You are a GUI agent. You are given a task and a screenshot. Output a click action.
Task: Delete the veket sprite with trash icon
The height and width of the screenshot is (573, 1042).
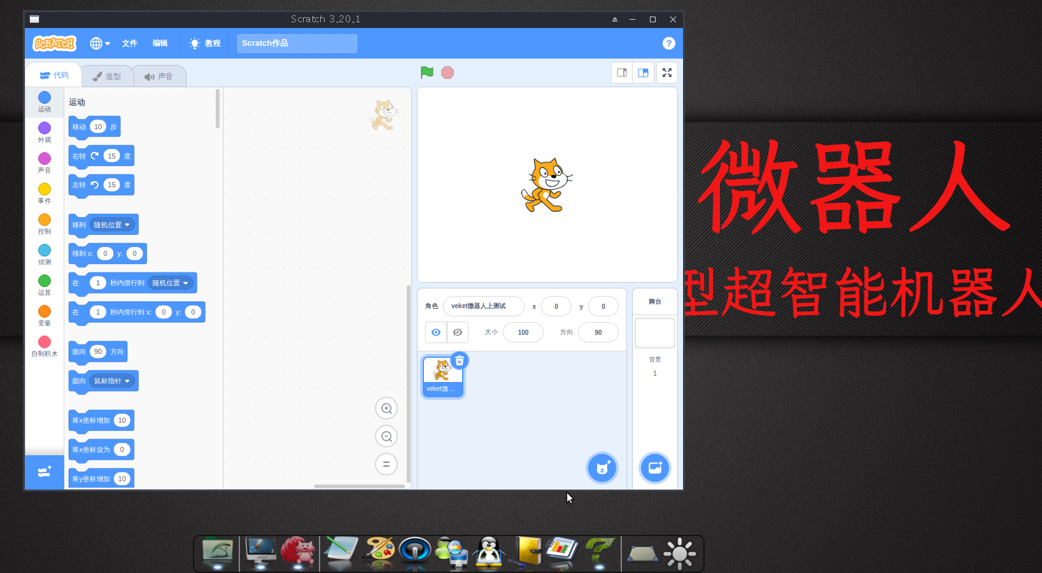(x=460, y=361)
